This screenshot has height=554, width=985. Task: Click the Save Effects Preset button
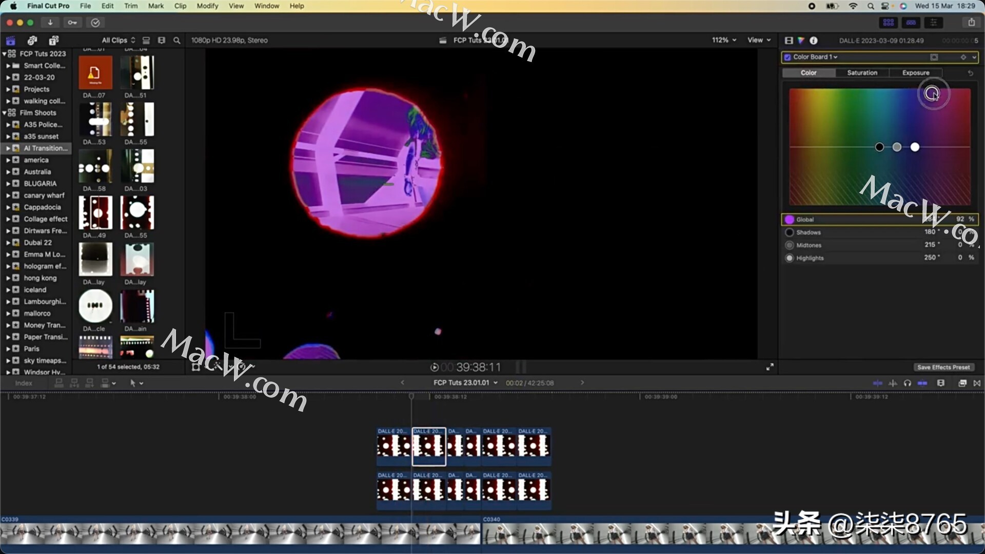coord(944,367)
